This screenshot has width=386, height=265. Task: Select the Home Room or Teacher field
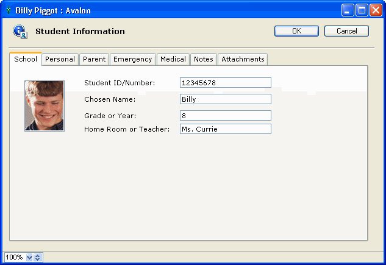coord(225,129)
